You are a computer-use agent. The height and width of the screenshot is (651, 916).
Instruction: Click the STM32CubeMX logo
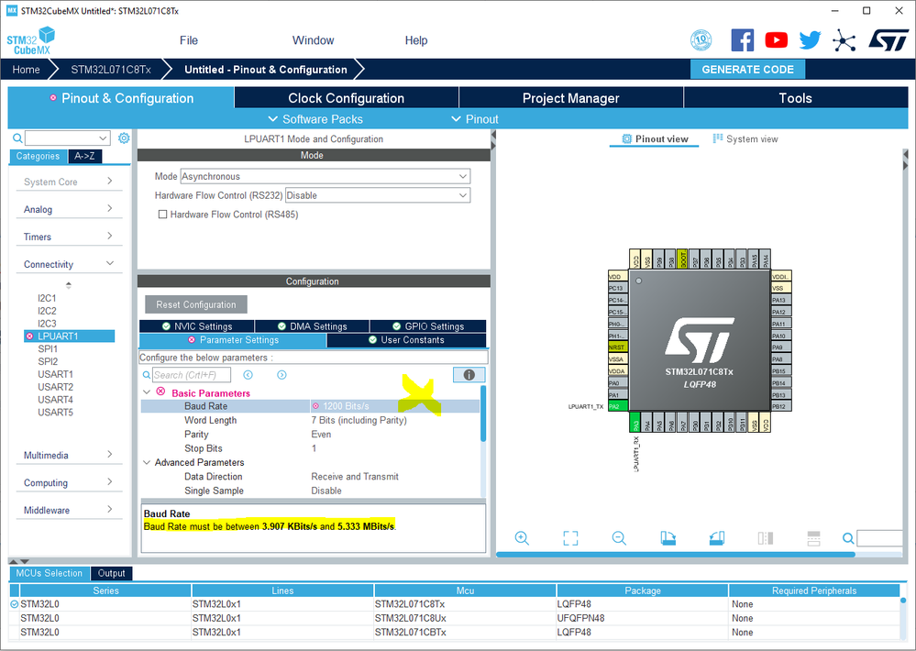[x=31, y=41]
